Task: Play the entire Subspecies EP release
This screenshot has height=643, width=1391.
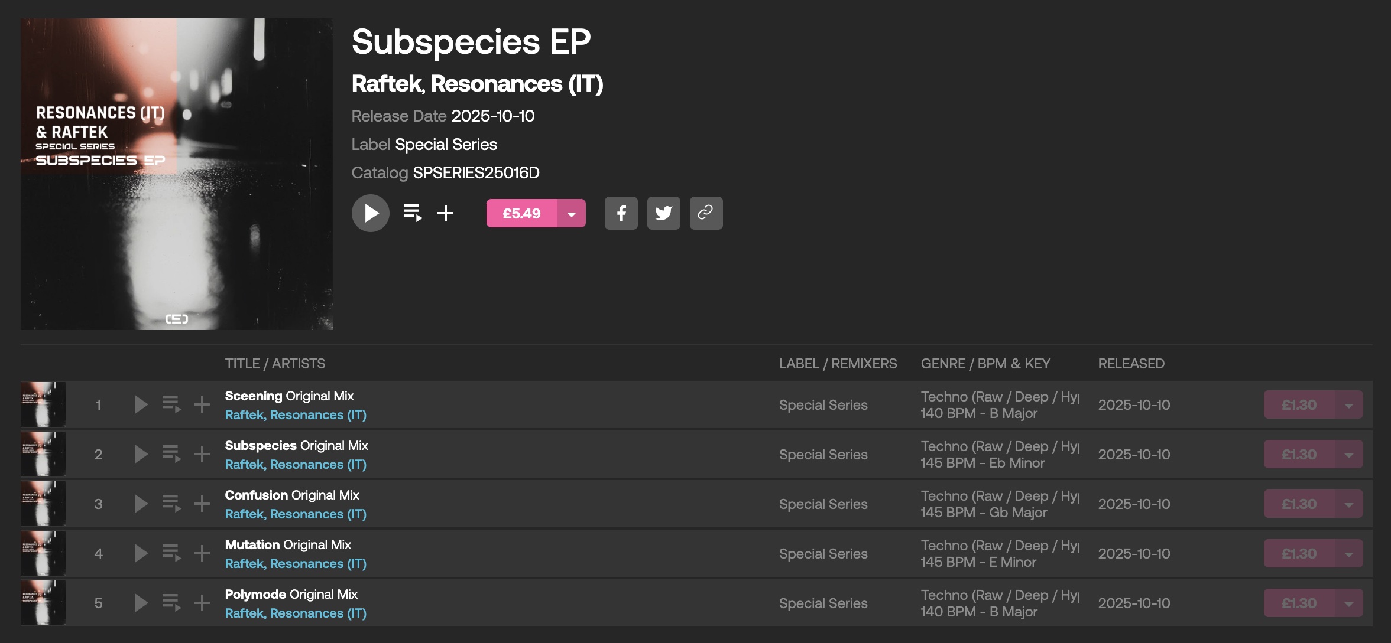Action: point(371,213)
